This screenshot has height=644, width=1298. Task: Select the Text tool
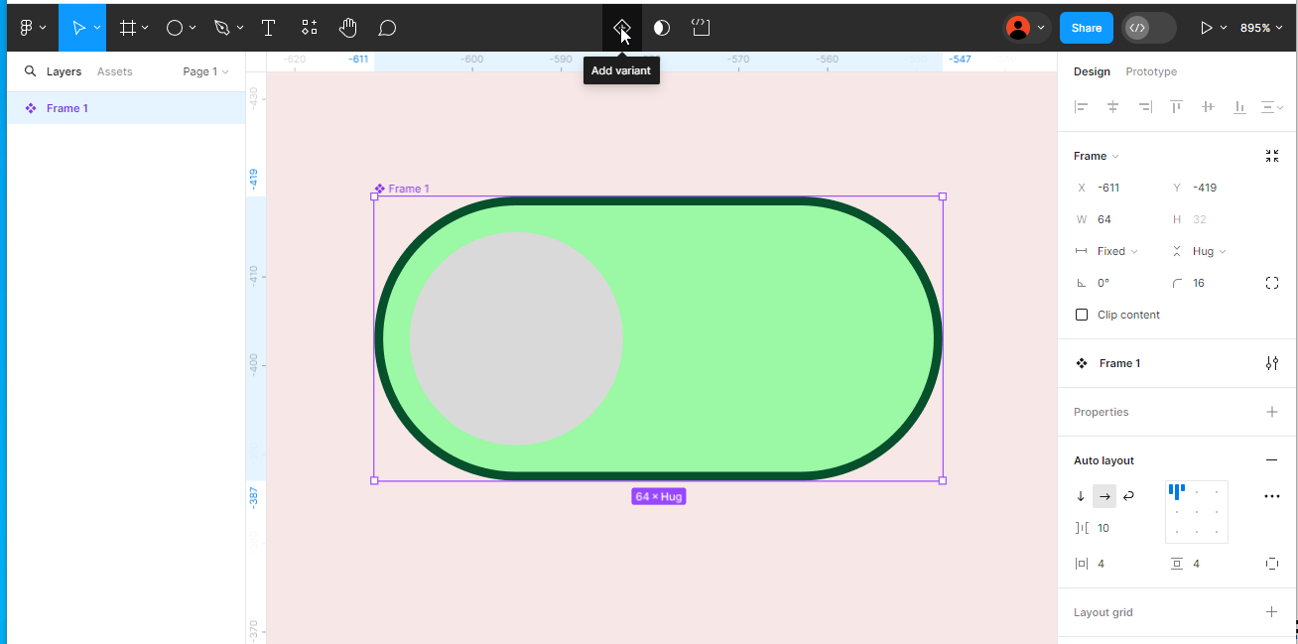pos(268,28)
